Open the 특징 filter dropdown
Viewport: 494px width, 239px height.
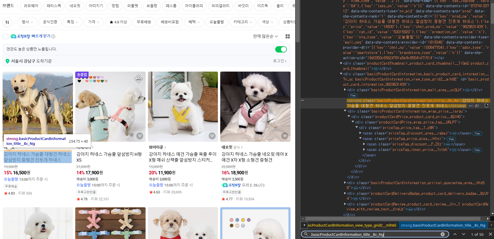(x=73, y=22)
